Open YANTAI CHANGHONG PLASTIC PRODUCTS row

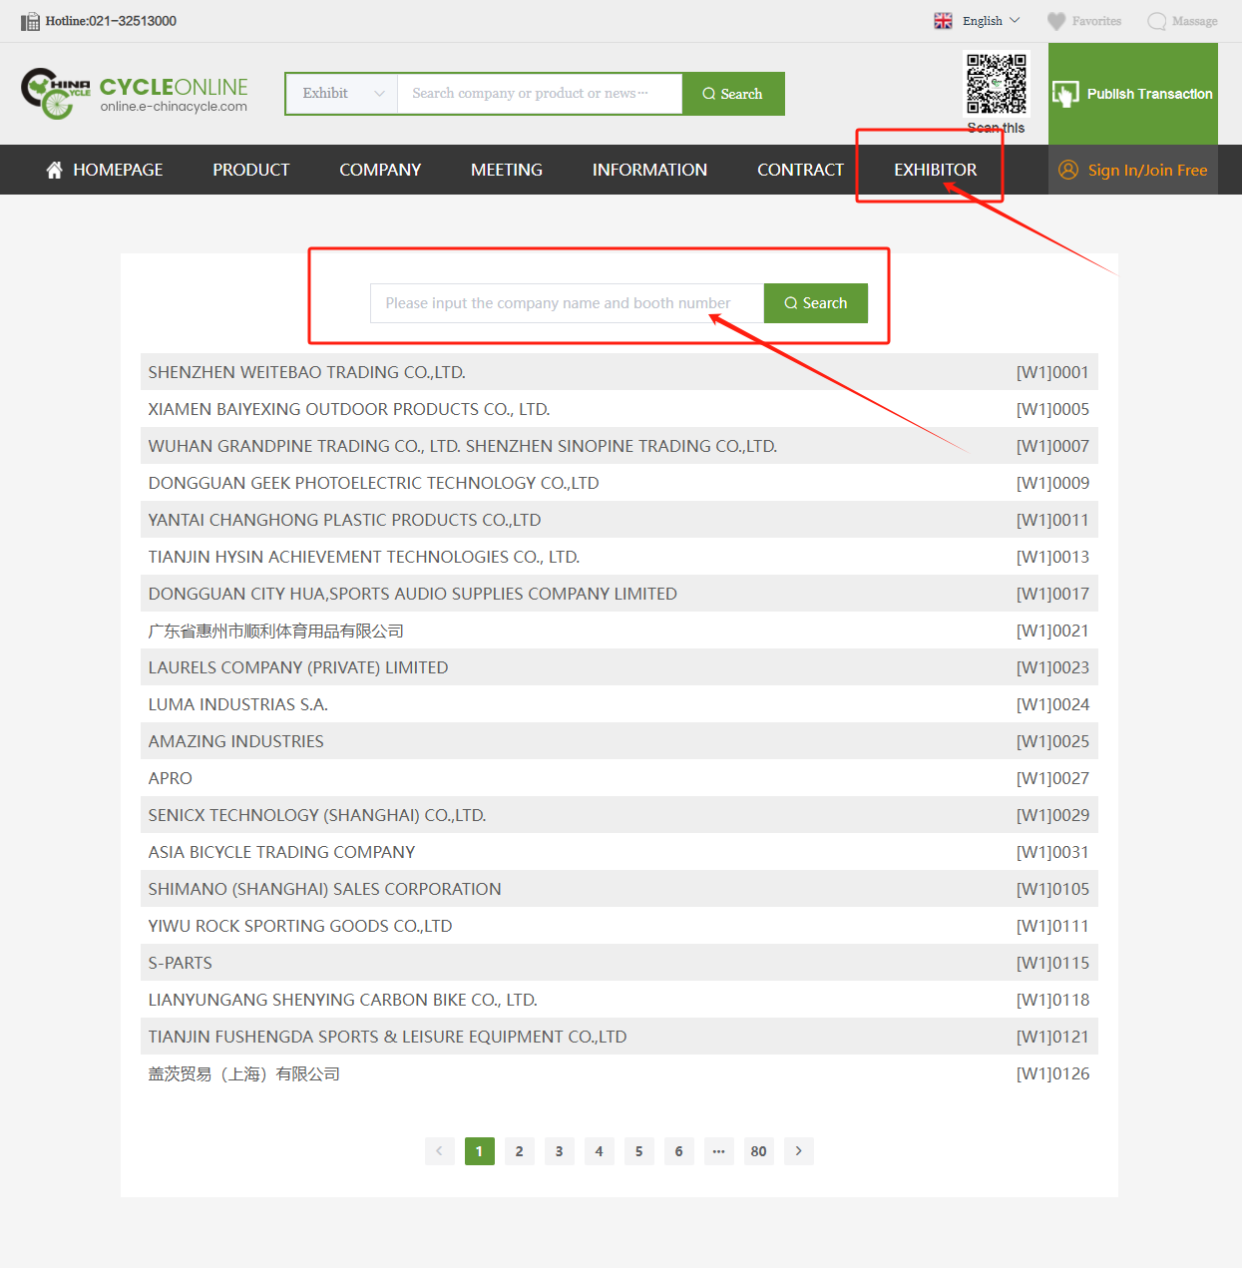pos(619,520)
